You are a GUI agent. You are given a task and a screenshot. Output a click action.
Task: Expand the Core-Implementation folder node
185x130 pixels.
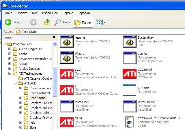coord(20,88)
